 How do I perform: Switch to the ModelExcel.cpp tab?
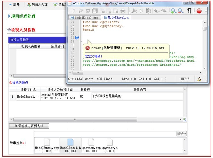pos(84,17)
